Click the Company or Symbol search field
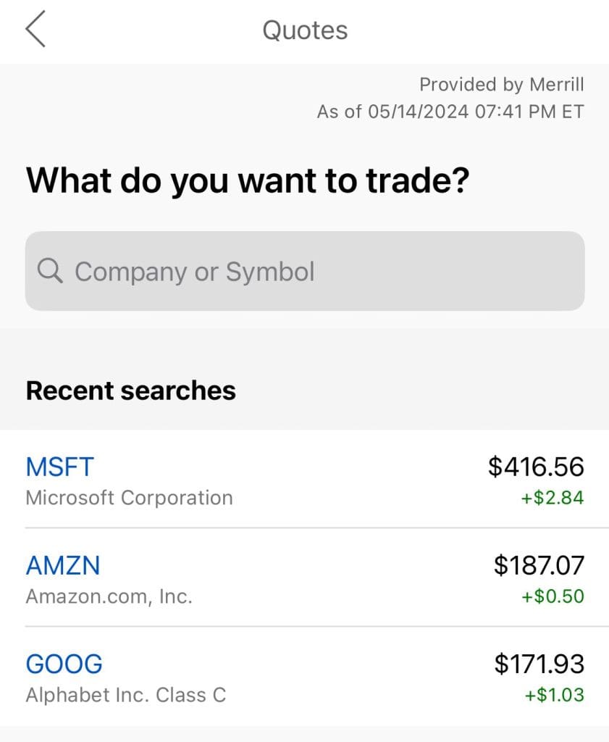The image size is (609, 742). 304,271
